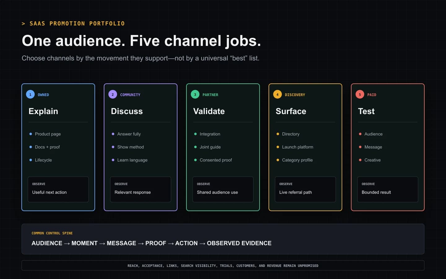
Task: Click the number 4 badge on Discovery card
Action: pos(278,95)
